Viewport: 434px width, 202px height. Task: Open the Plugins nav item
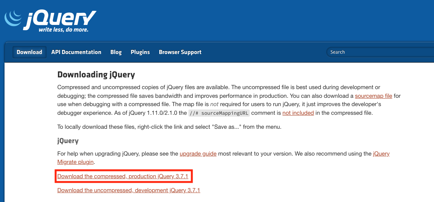[140, 52]
